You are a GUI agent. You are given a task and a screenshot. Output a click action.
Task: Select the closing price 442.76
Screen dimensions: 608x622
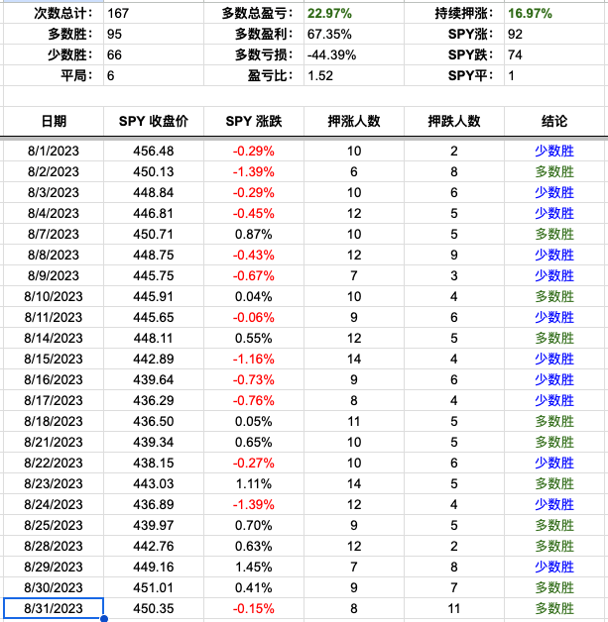[x=154, y=546]
